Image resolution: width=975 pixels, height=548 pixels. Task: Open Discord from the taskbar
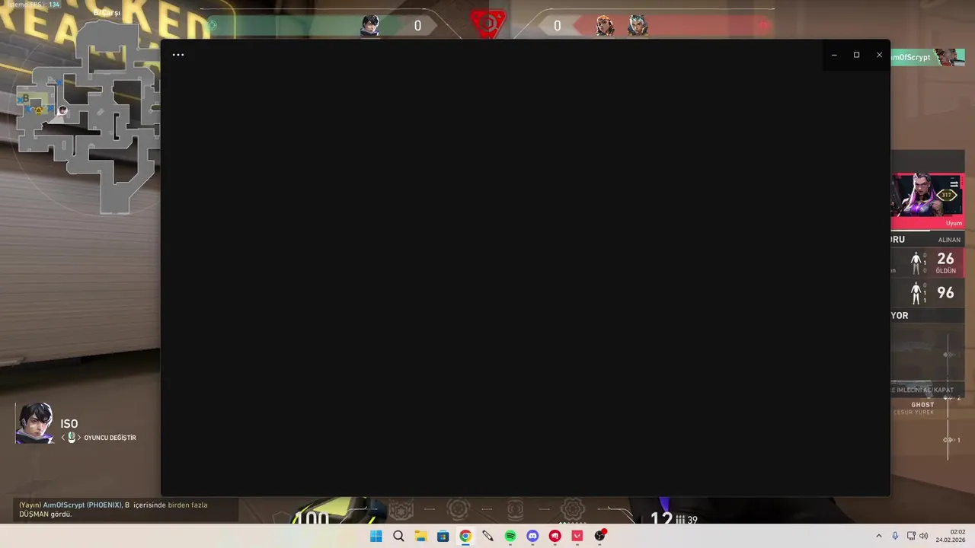click(x=532, y=536)
